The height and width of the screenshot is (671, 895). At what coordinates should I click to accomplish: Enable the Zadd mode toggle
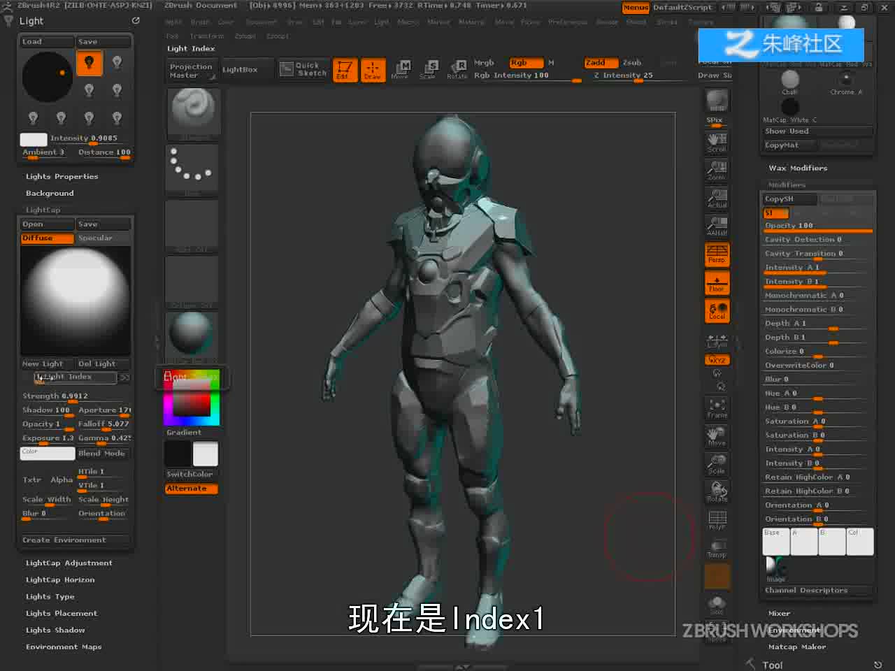600,62
